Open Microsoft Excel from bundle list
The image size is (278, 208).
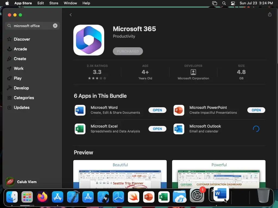pos(157,129)
